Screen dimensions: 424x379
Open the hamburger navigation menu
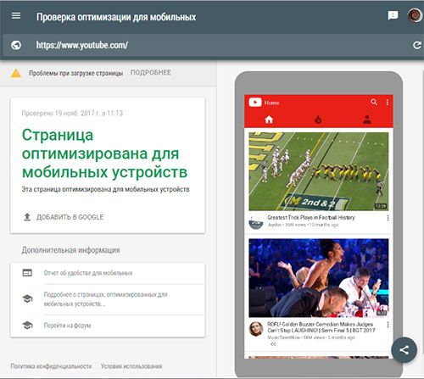tap(16, 15)
